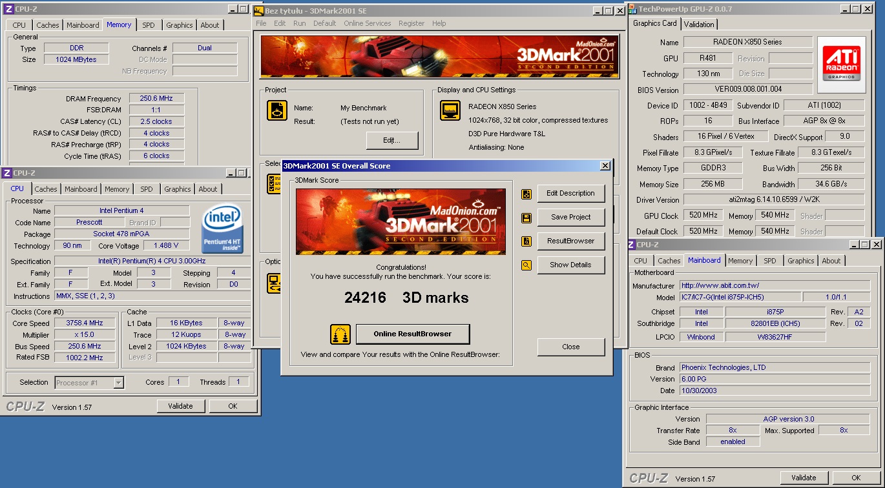This screenshot has width=885, height=488.
Task: Click the Project icon in 3DMark window
Action: (x=277, y=110)
